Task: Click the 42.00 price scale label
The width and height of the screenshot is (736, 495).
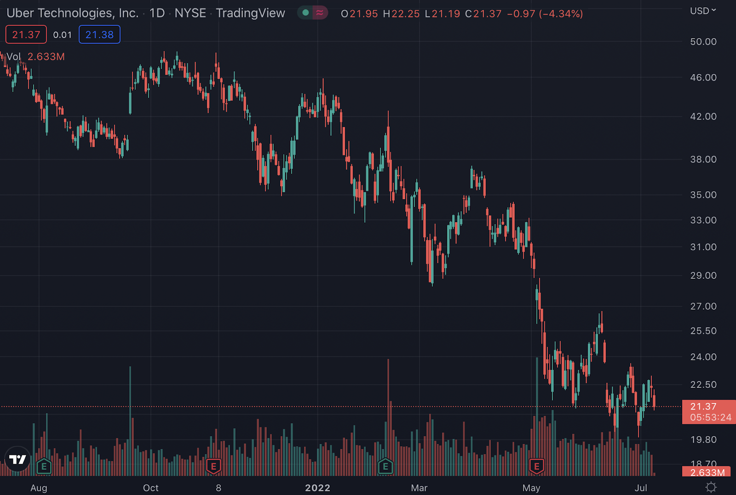Action: click(x=703, y=116)
